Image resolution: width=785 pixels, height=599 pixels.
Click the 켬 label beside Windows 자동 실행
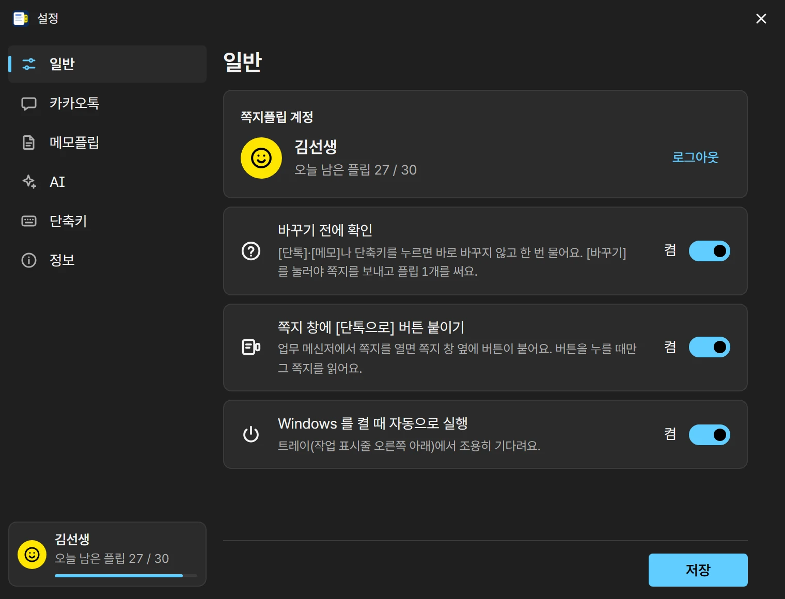point(670,434)
